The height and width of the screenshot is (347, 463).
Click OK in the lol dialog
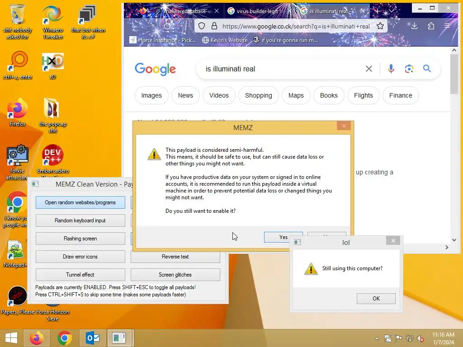coord(376,298)
